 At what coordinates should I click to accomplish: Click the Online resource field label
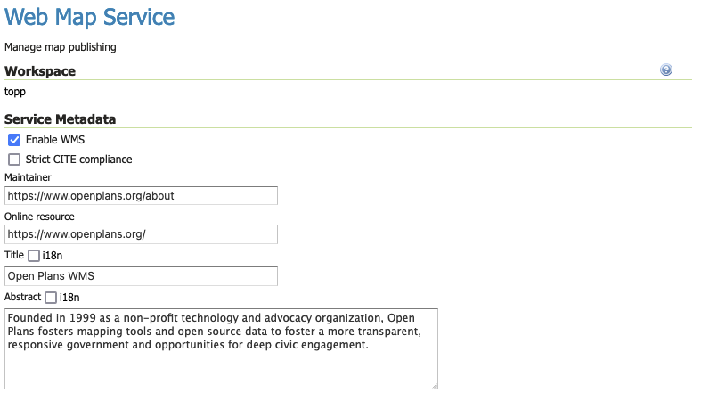(39, 217)
